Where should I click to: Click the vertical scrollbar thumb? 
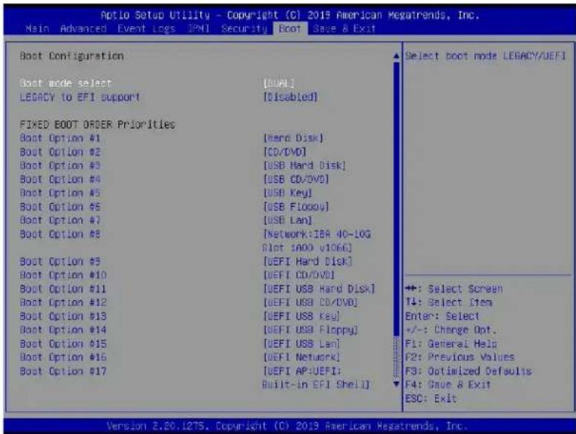396,198
